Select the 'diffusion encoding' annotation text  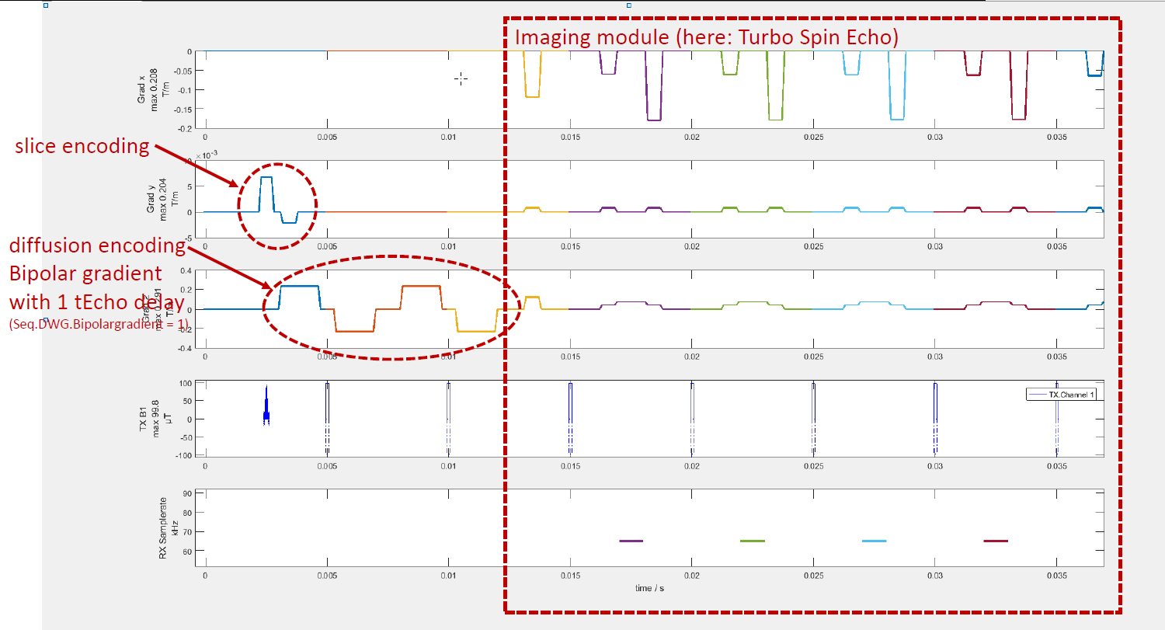(x=97, y=246)
